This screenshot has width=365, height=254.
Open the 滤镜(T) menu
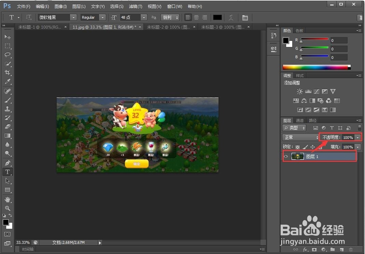(x=135, y=6)
